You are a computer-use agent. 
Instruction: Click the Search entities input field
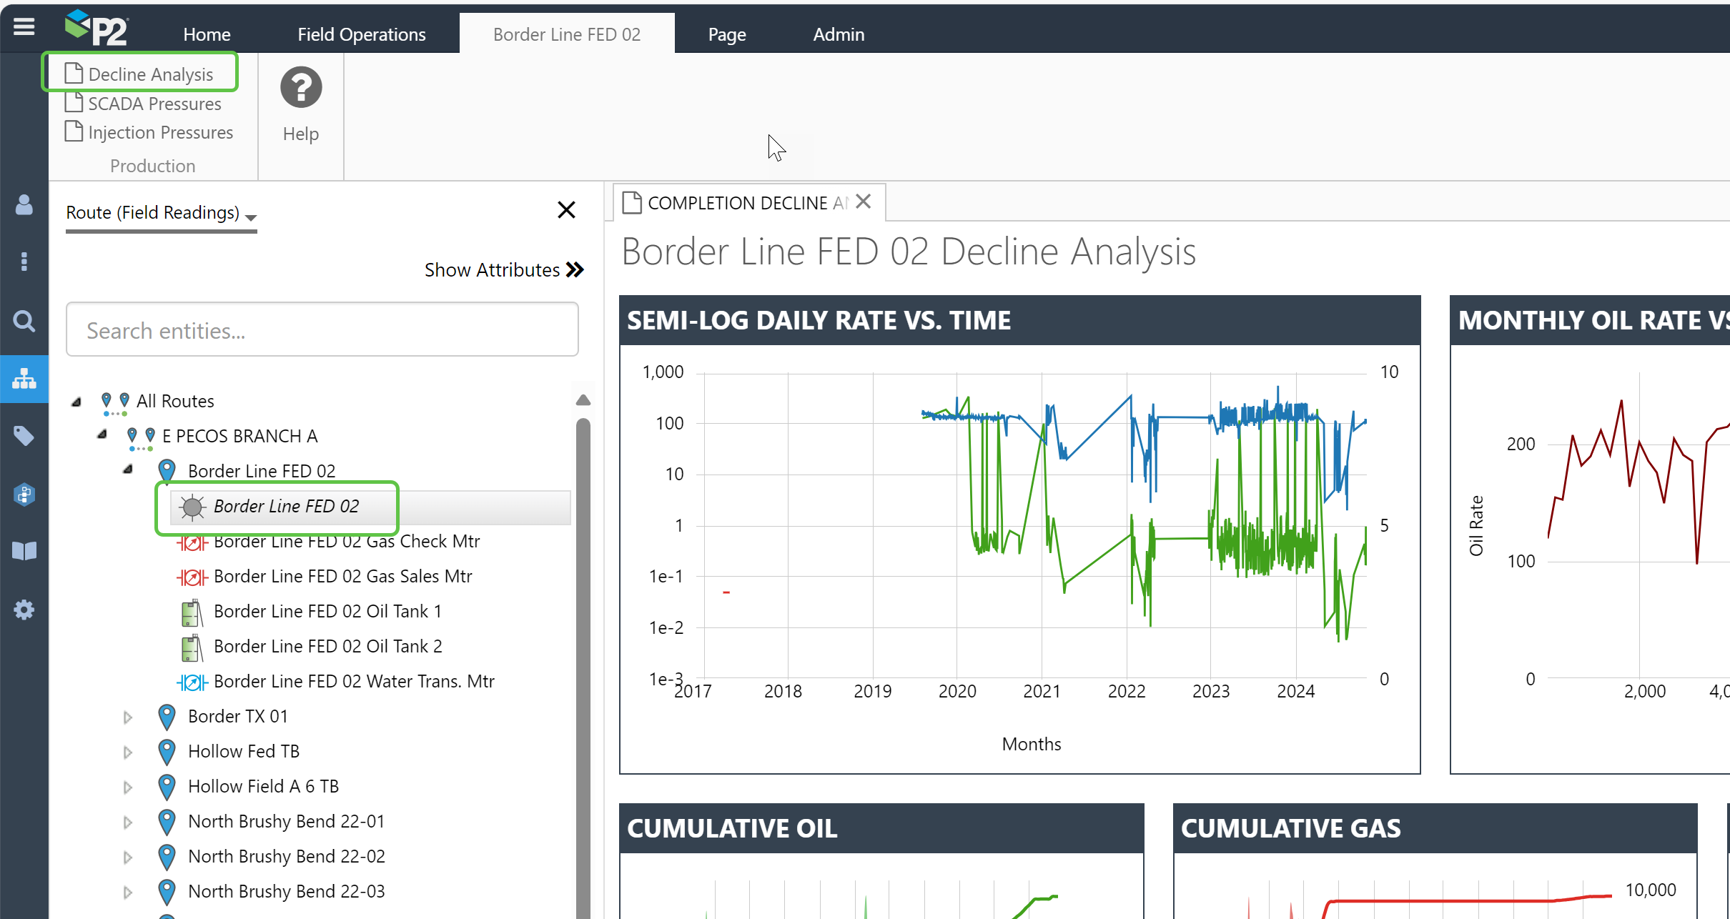pos(322,330)
